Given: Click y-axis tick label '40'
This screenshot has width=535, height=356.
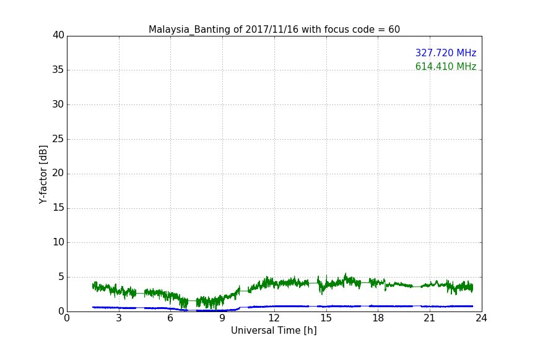Looking at the screenshot, I should pos(58,35).
